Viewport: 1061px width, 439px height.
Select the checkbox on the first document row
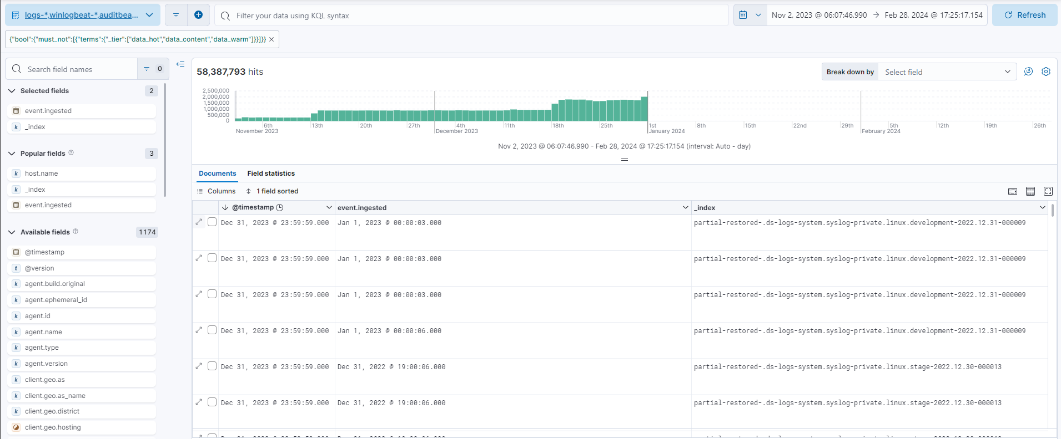212,222
